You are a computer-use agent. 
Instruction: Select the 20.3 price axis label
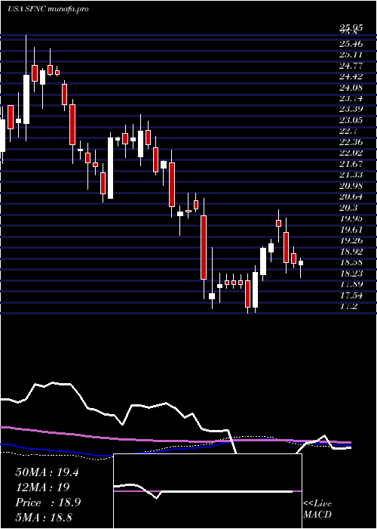pyautogui.click(x=348, y=208)
